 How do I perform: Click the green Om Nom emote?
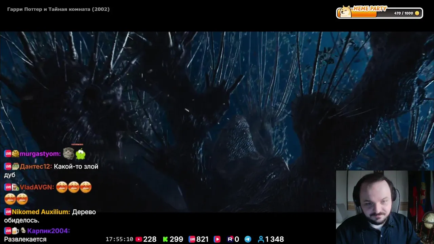(x=81, y=154)
